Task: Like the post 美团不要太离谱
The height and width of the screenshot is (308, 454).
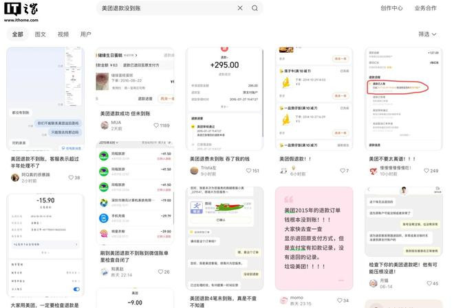Action: pos(426,171)
